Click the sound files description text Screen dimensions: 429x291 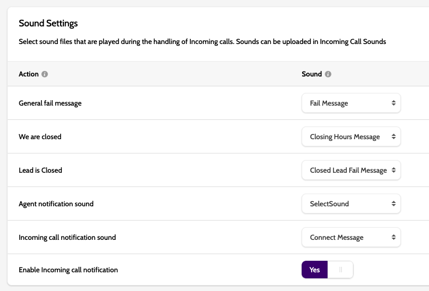(x=202, y=42)
